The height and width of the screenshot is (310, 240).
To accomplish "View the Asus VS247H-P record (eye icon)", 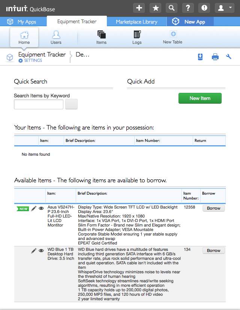I will [41, 209].
